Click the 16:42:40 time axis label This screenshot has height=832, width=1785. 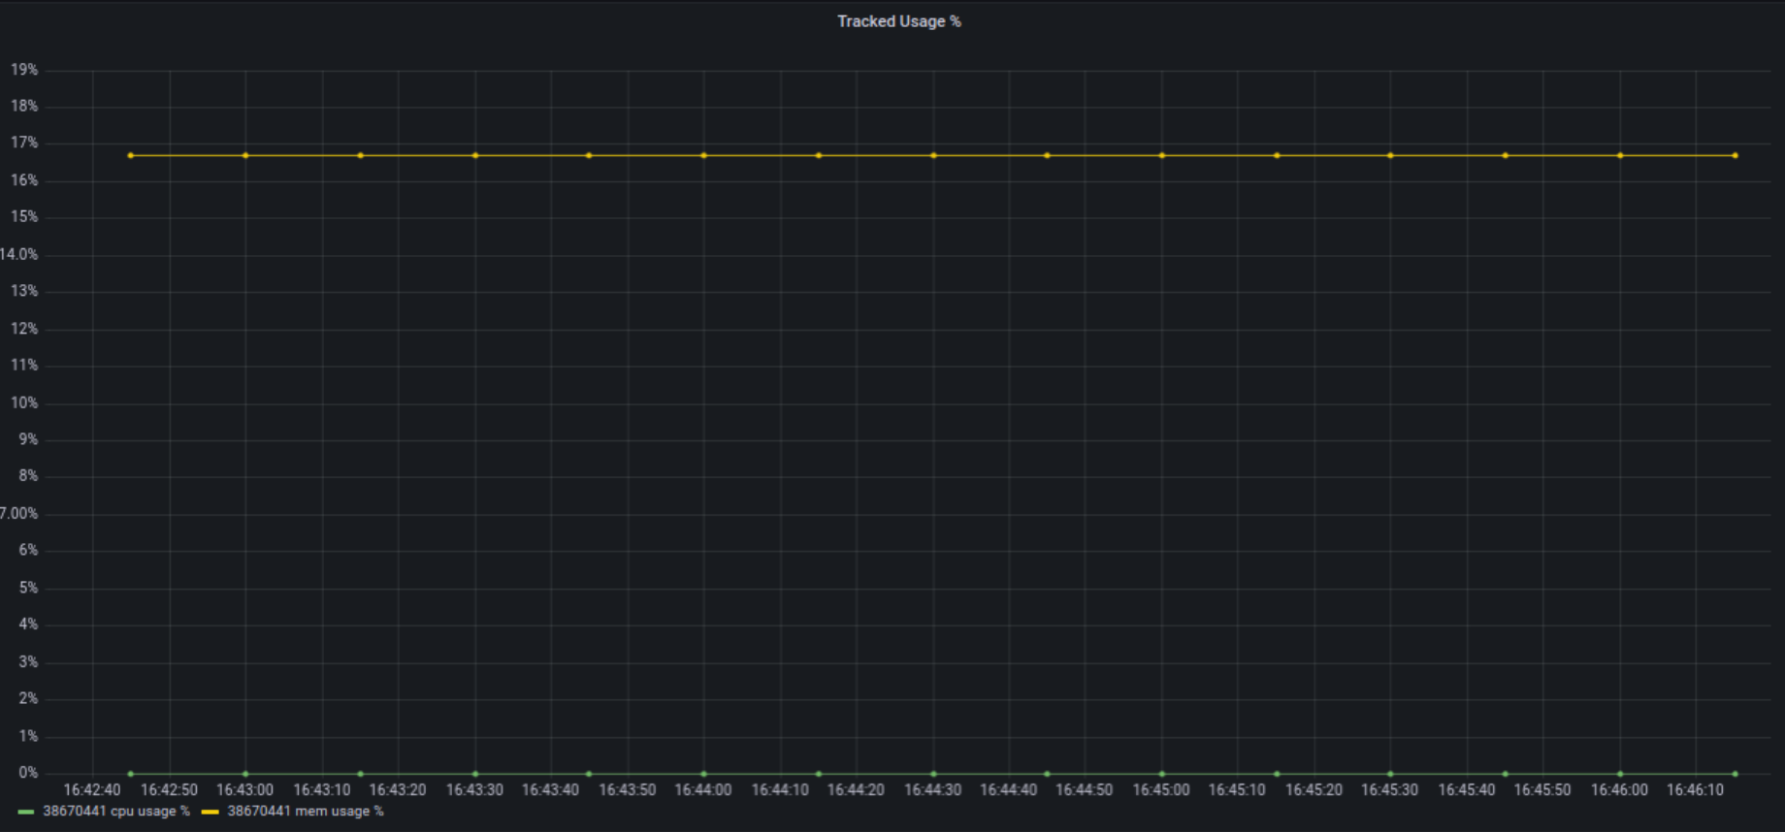[x=92, y=790]
